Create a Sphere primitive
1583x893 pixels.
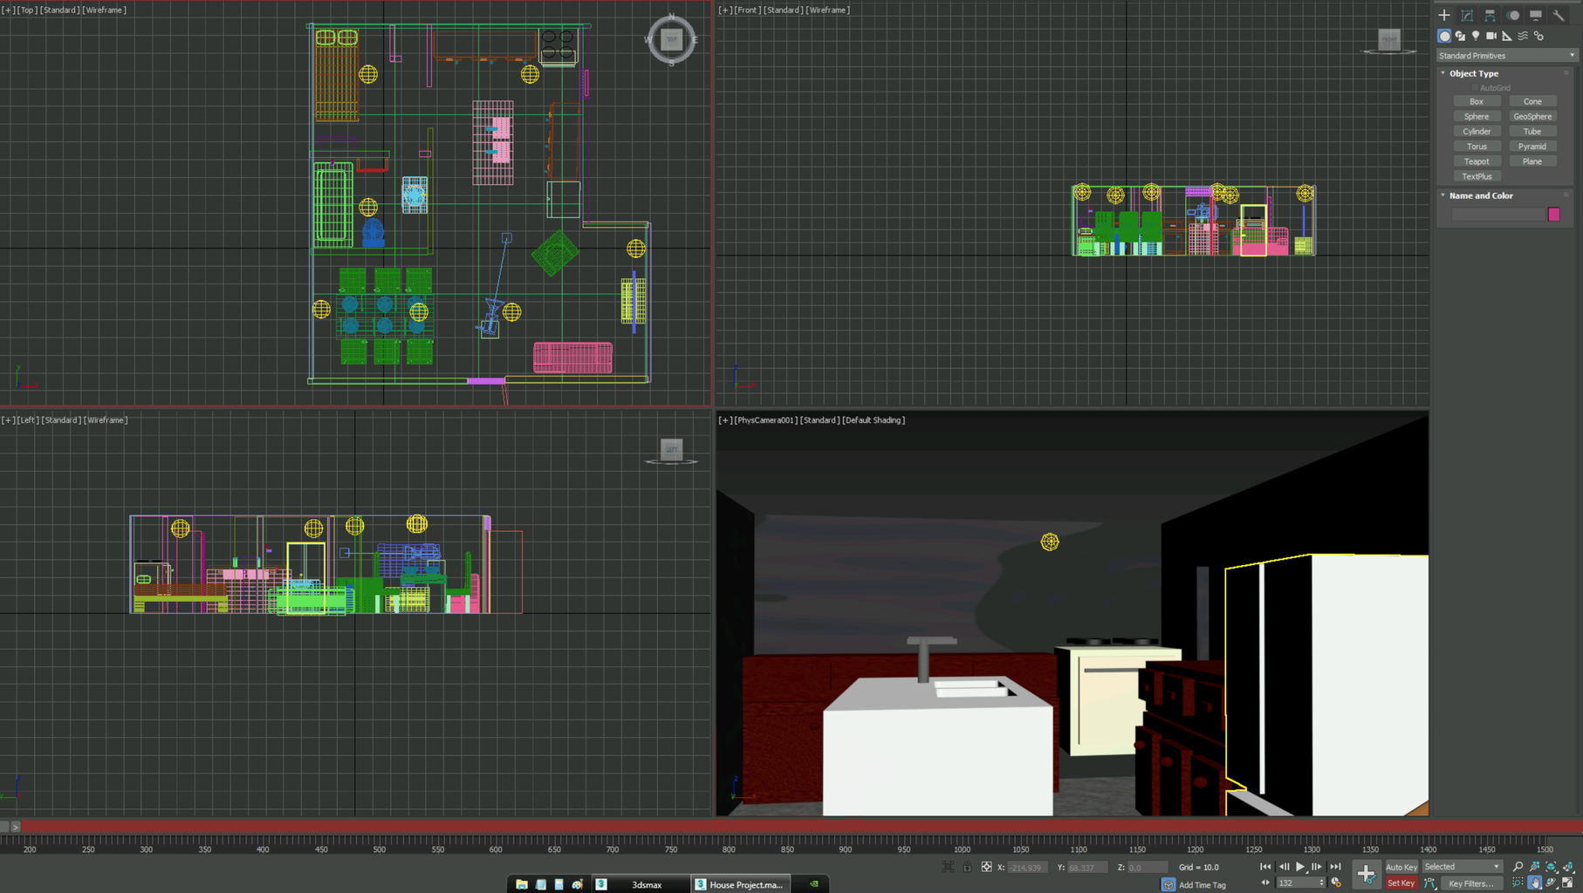tap(1477, 116)
